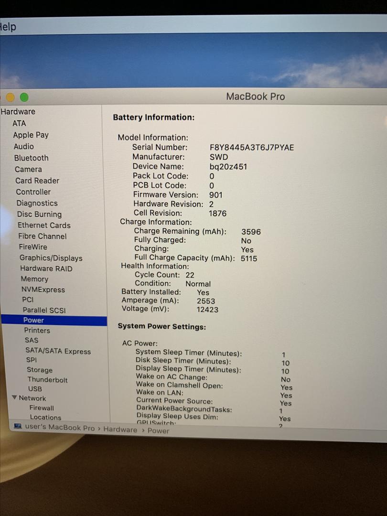387x516 pixels.
Task: Click the amperage value 2553
Action: tap(206, 301)
